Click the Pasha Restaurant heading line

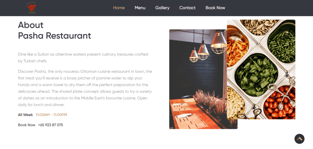[x=54, y=36]
